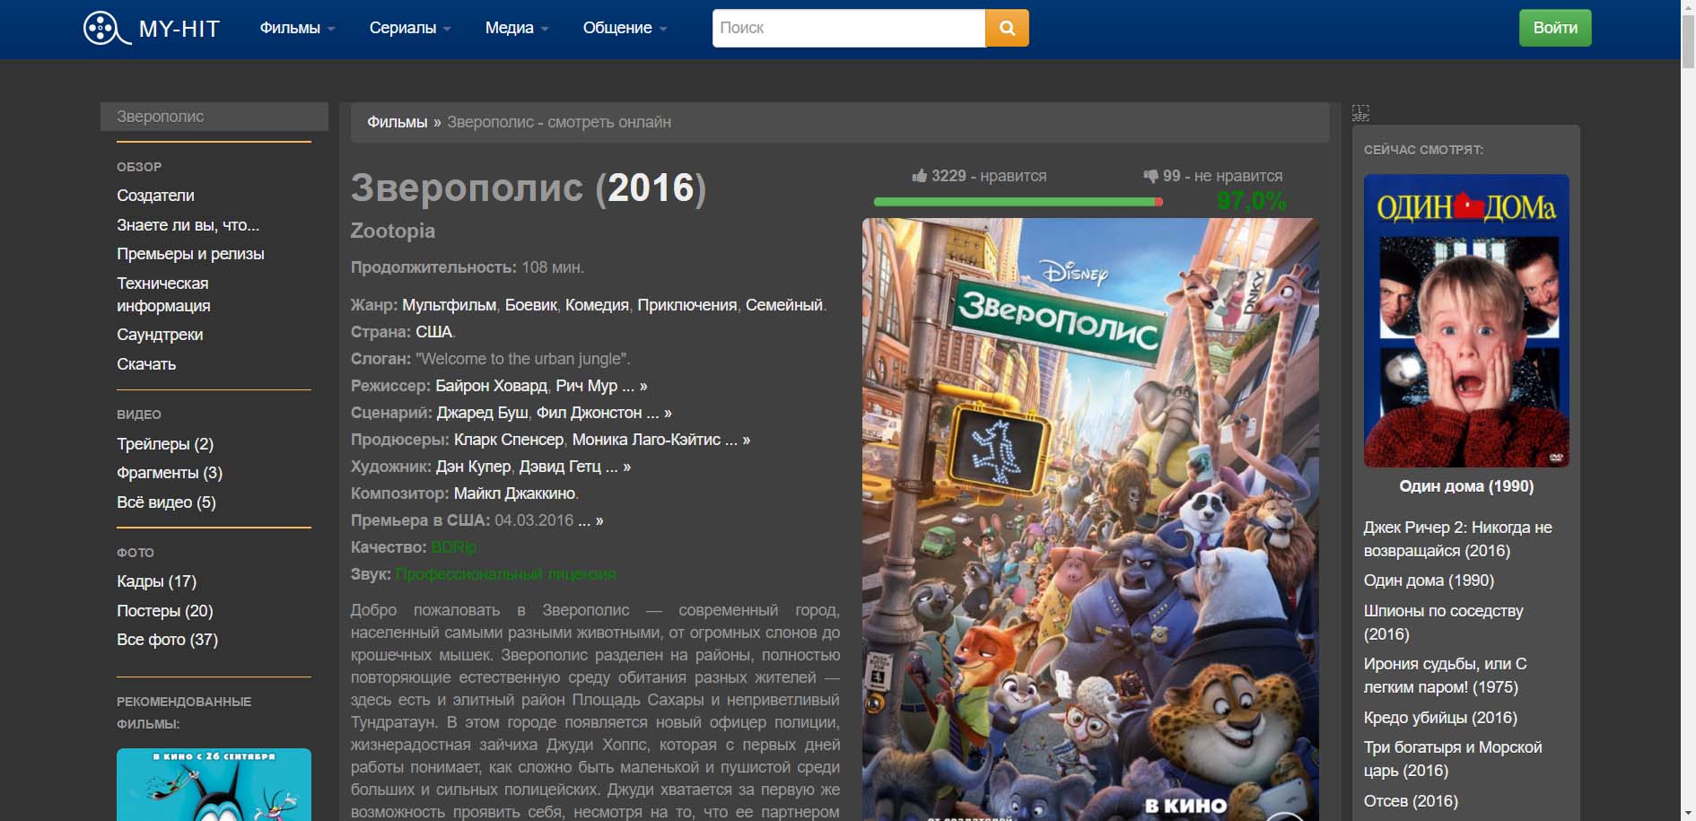Select the Приключения genre link
Screen dimensions: 1696x821
point(687,305)
